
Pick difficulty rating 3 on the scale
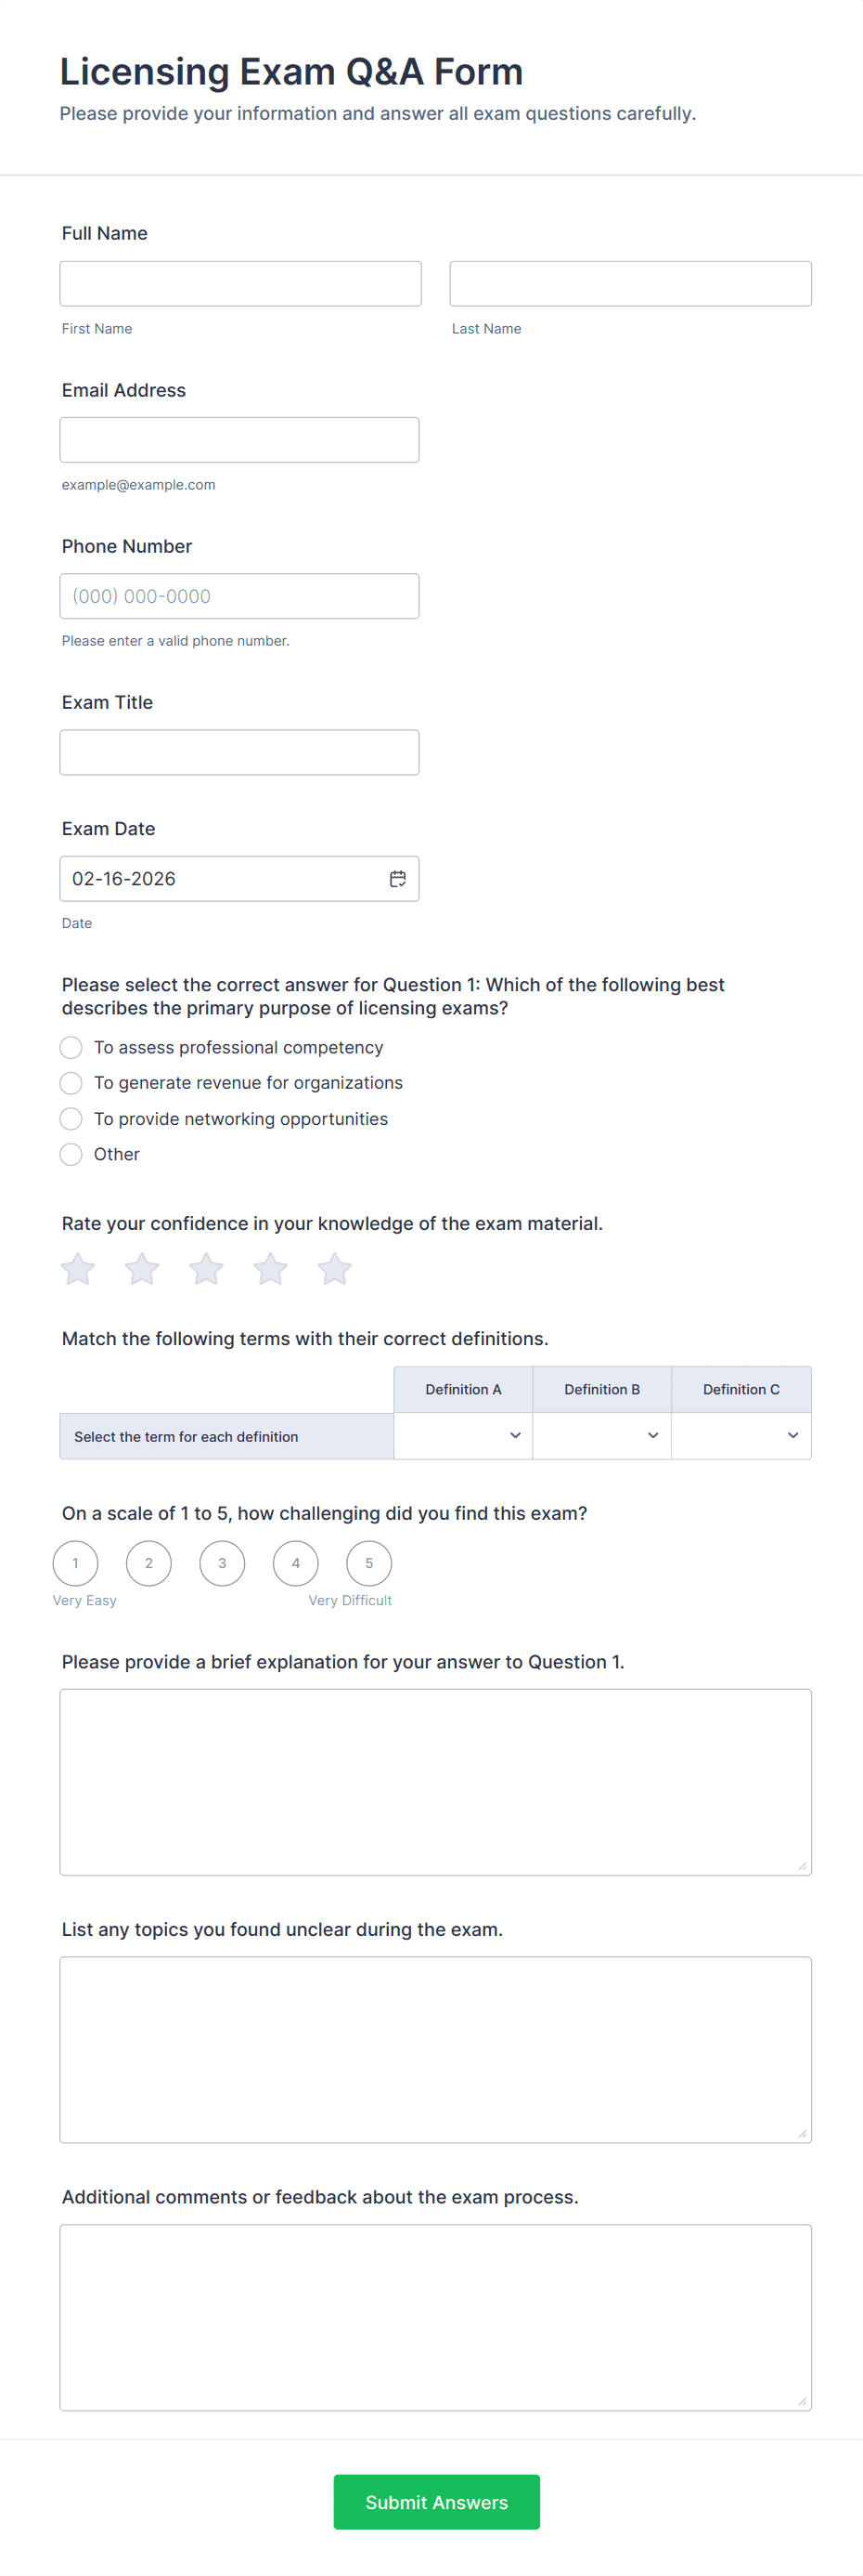[222, 1563]
